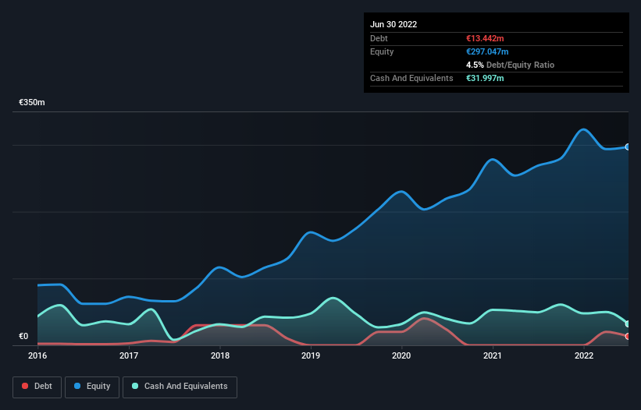This screenshot has width=641, height=410.
Task: Toggle Cash And Equivalents legend button
Action: coord(180,387)
